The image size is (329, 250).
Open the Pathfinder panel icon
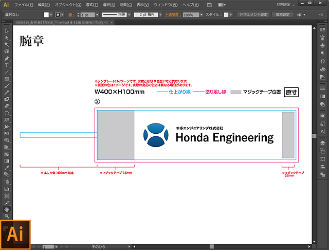point(322,174)
